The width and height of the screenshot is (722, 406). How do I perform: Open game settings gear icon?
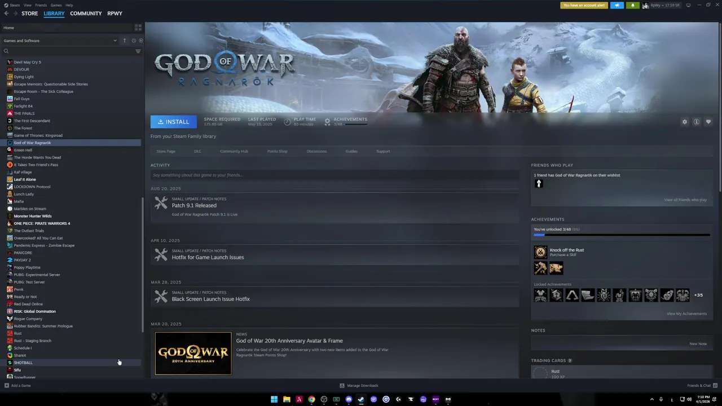685,122
